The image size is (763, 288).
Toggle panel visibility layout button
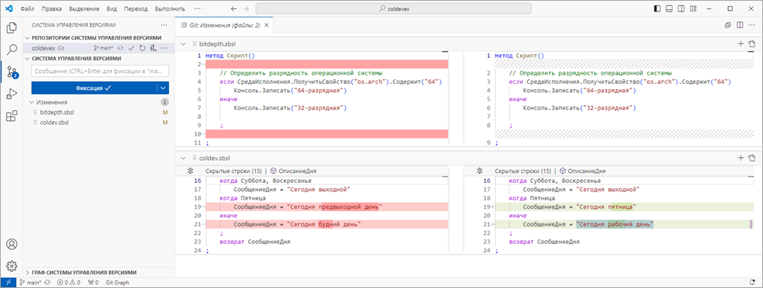coord(669,8)
